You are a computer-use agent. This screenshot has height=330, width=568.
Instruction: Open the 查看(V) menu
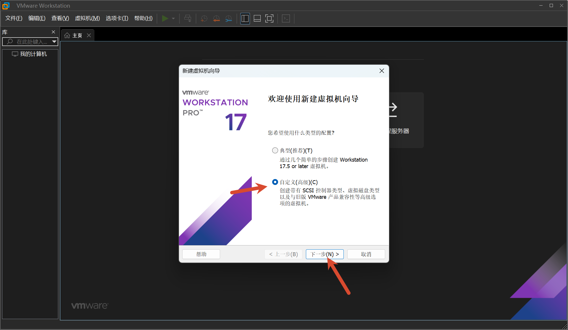coord(60,18)
